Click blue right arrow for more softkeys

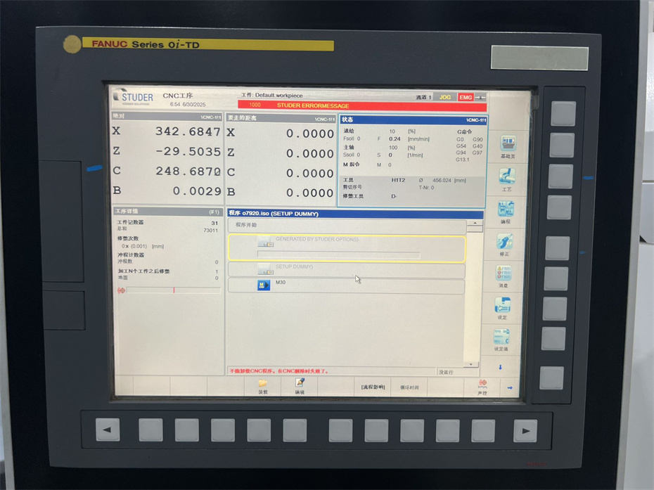[510, 387]
